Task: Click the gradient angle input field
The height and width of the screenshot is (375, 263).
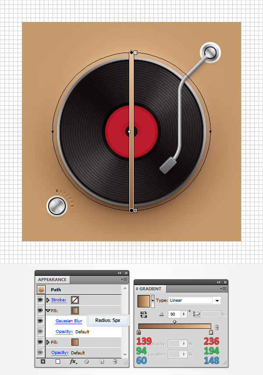Action: pyautogui.click(x=175, y=314)
